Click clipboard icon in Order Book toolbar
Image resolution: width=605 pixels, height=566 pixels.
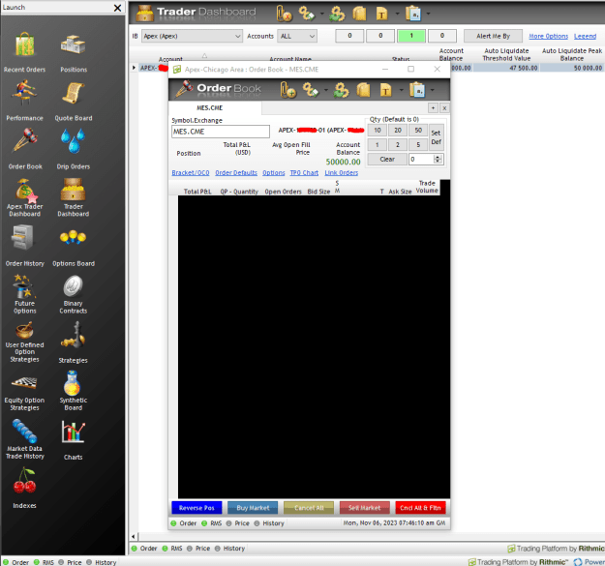click(x=416, y=90)
